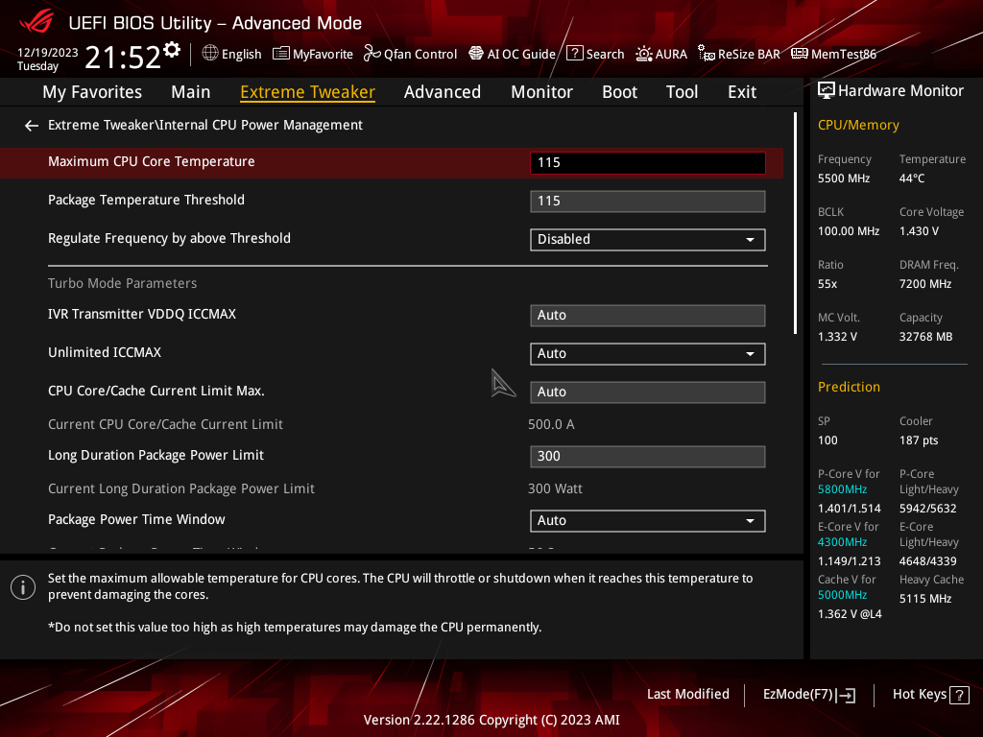Click the 187 pts cooler score
Image resolution: width=983 pixels, height=737 pixels.
coord(919,440)
